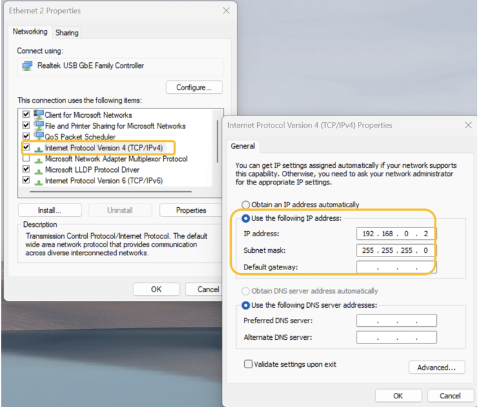The height and width of the screenshot is (407, 479).
Task: Click the Network Adapter Multiplexor Protocol icon
Action: [38, 160]
